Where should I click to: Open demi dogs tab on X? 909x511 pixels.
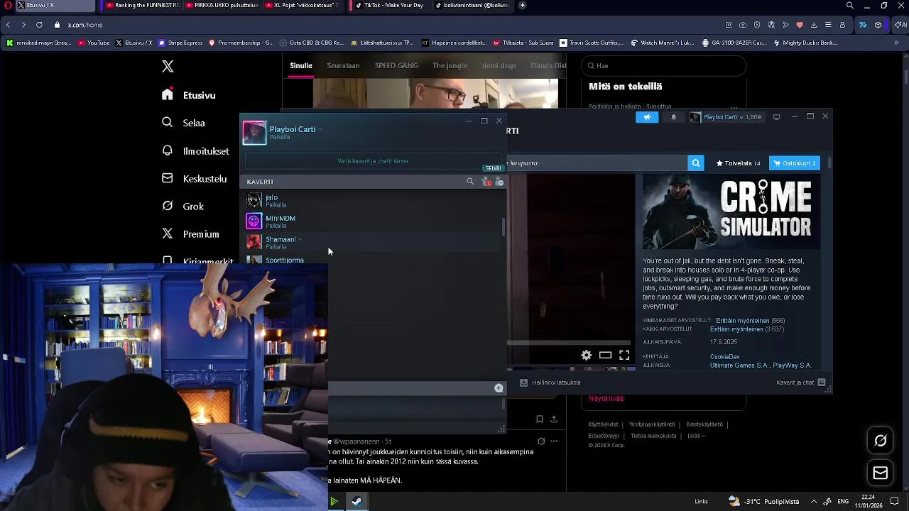click(499, 65)
